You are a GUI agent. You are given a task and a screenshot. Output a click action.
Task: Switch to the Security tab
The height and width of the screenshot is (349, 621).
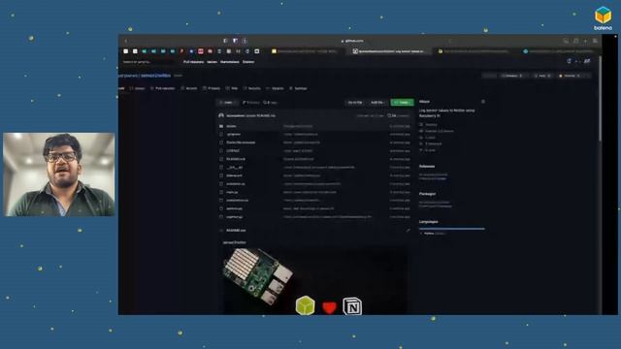[x=252, y=88]
